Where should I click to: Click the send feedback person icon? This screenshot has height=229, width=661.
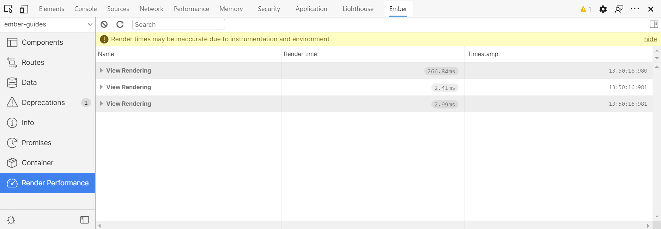pos(619,9)
